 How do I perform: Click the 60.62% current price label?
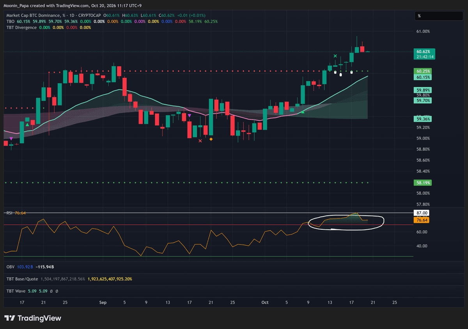coord(423,51)
